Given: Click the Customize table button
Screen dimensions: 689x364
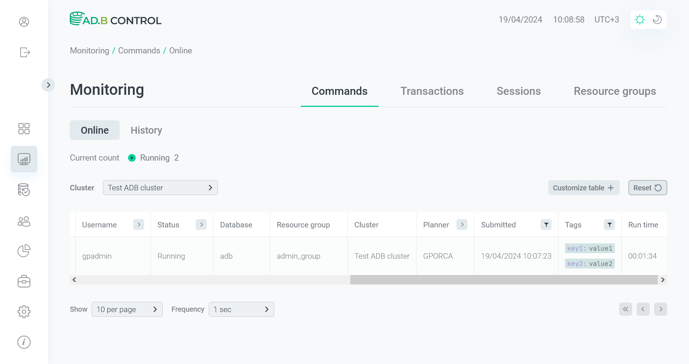Looking at the screenshot, I should pyautogui.click(x=584, y=188).
